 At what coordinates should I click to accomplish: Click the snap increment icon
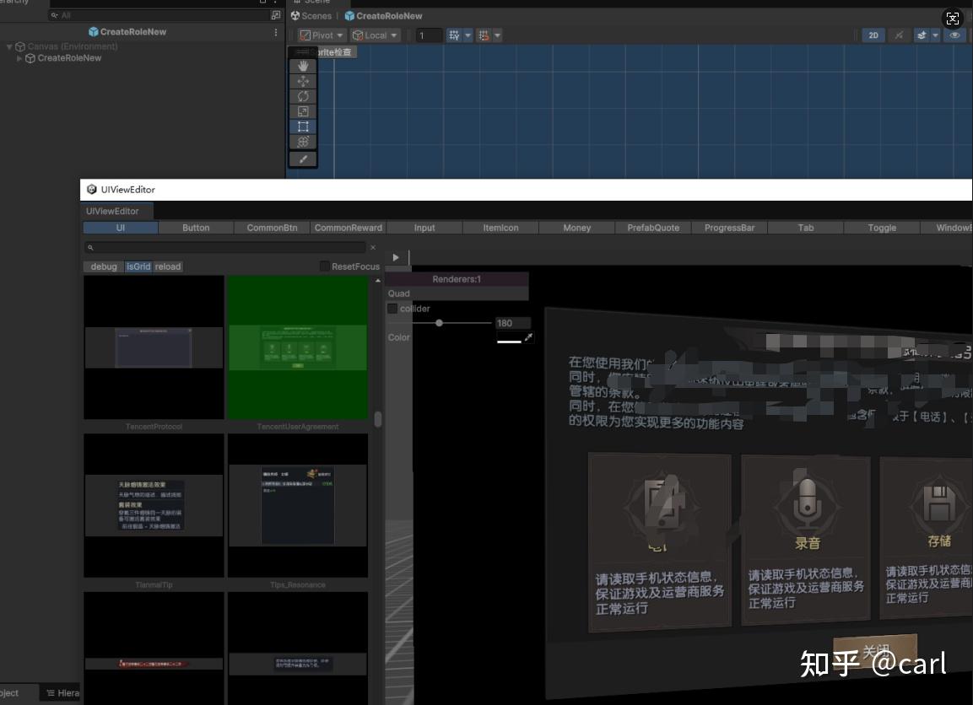coord(484,35)
